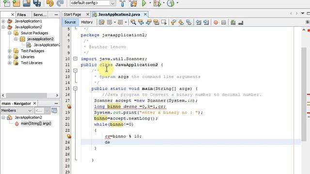Image resolution: width=310 pixels, height=174 pixels.
Task: Minimize the Navigator panel
Action: coord(56,103)
